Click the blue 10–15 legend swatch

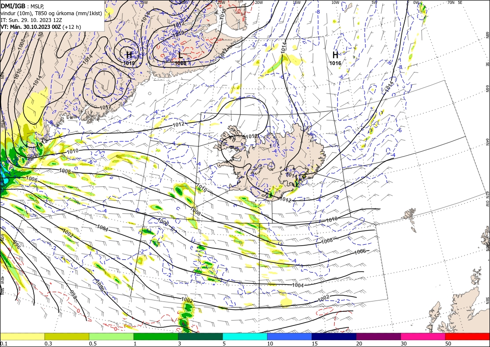click(290, 336)
